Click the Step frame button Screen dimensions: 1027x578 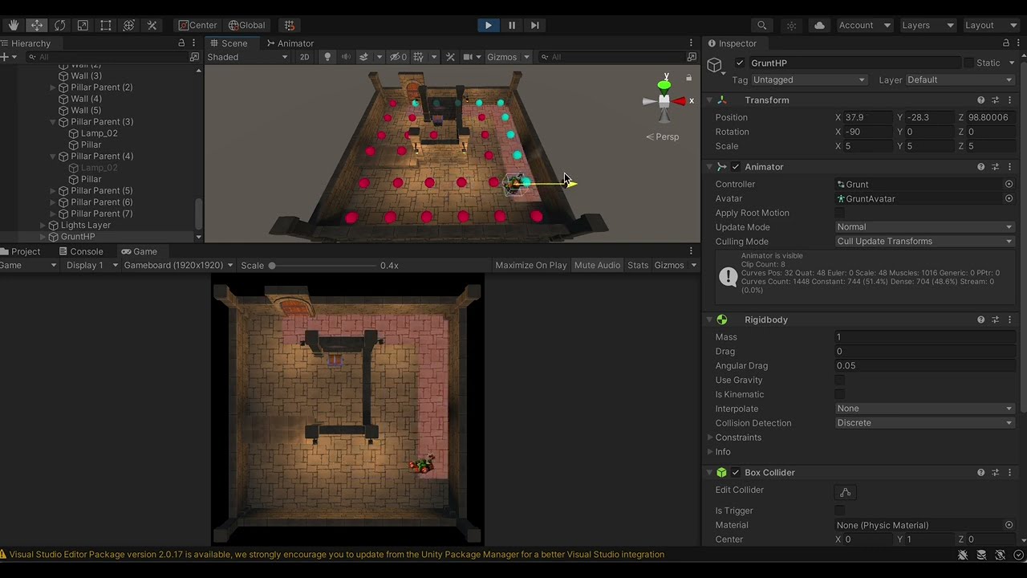pos(535,25)
